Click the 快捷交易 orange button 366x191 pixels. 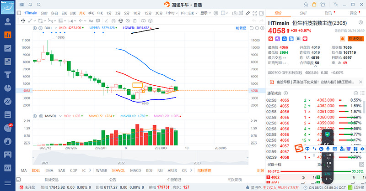tap(355, 39)
